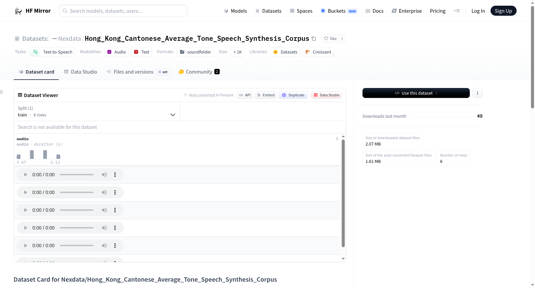
Task: Select the tallest duration histogram bar near 3.67
Action: click(32, 155)
